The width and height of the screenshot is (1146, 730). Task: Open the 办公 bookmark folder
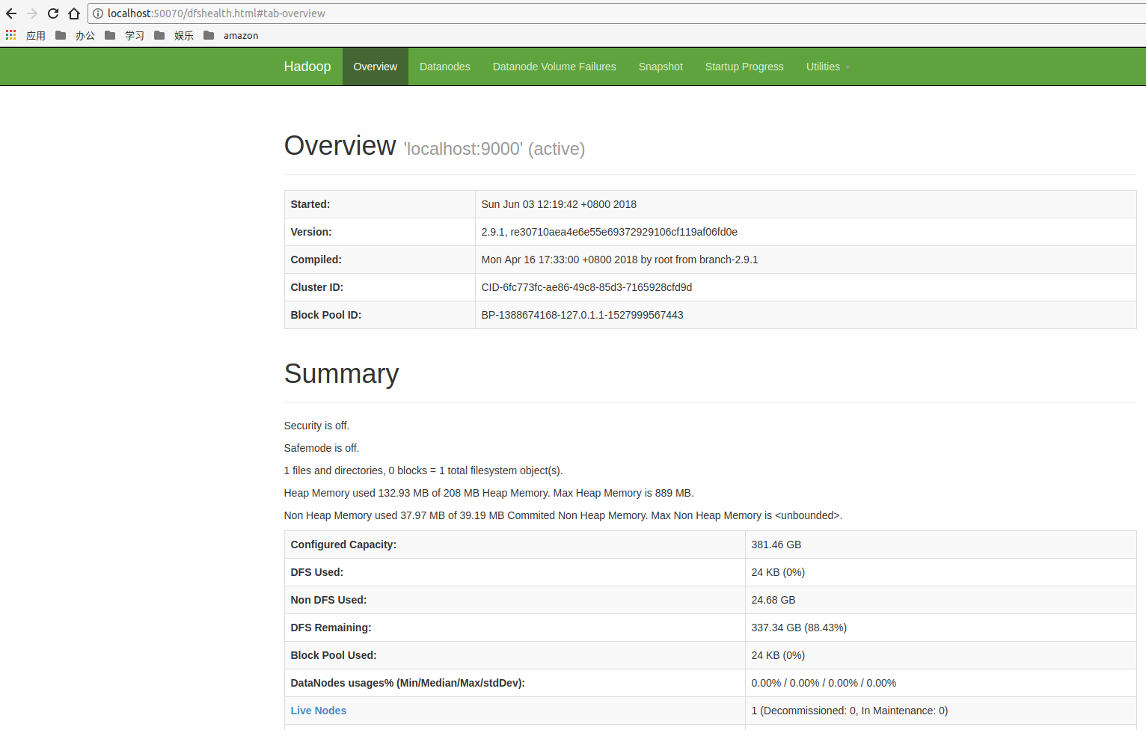pos(76,35)
